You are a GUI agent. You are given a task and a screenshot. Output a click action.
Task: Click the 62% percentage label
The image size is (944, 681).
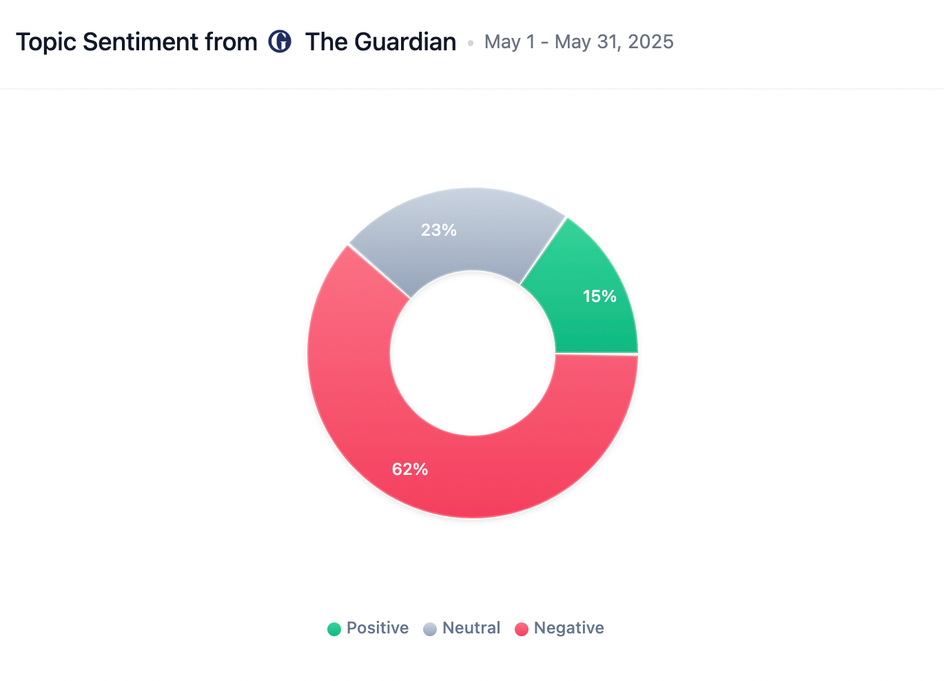point(410,469)
